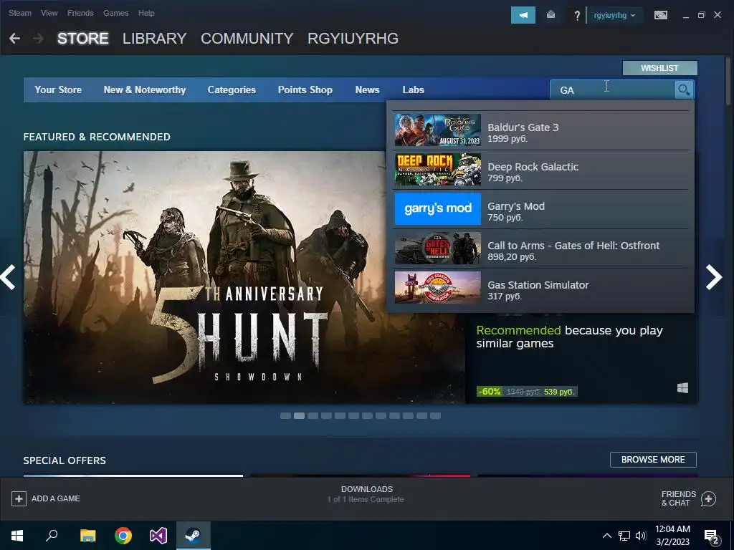Select Gas Station Simulator search result
Image resolution: width=734 pixels, height=550 pixels.
pyautogui.click(x=541, y=288)
